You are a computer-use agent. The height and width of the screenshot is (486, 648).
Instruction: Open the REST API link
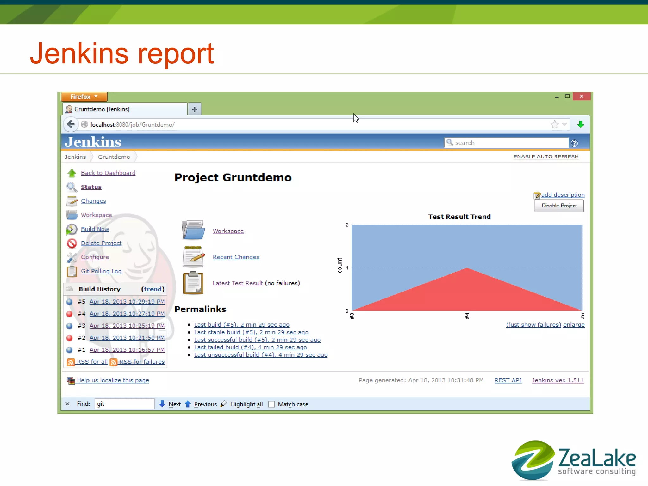[x=508, y=380]
